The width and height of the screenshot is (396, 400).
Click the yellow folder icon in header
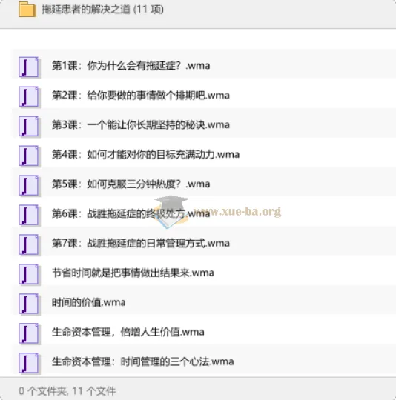pos(27,9)
